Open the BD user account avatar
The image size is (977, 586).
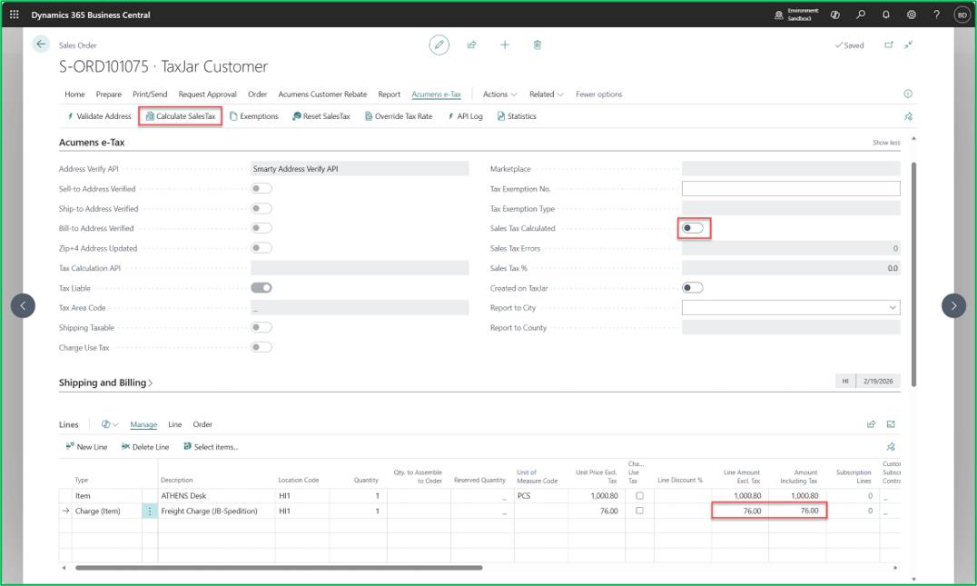click(962, 15)
